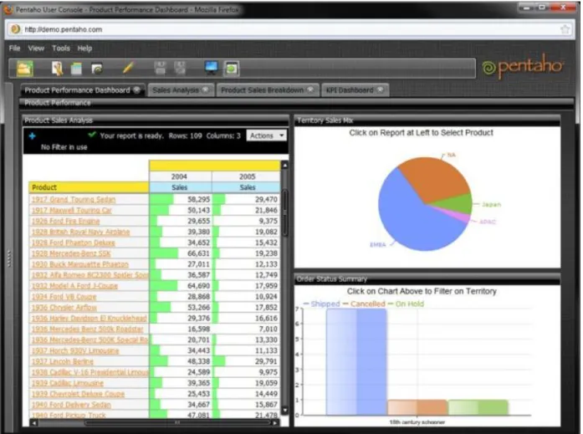Image resolution: width=583 pixels, height=434 pixels.
Task: Open 1934 Ford V8 Coupe link
Action: click(64, 297)
